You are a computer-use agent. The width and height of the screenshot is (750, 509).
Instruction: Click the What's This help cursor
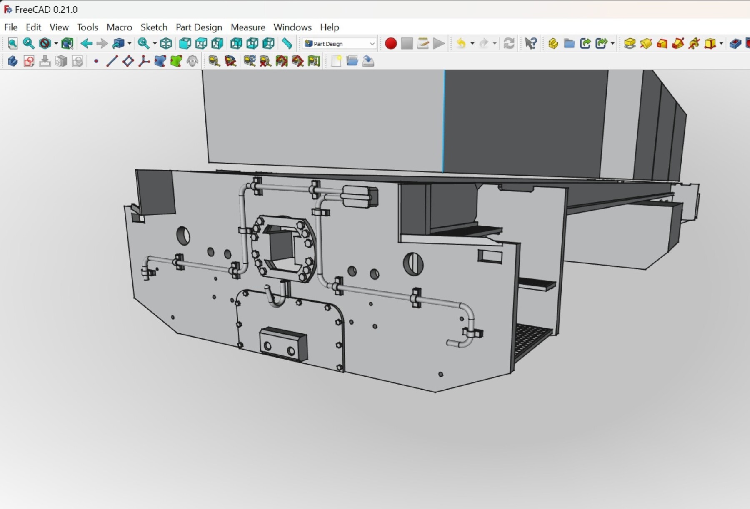[531, 43]
